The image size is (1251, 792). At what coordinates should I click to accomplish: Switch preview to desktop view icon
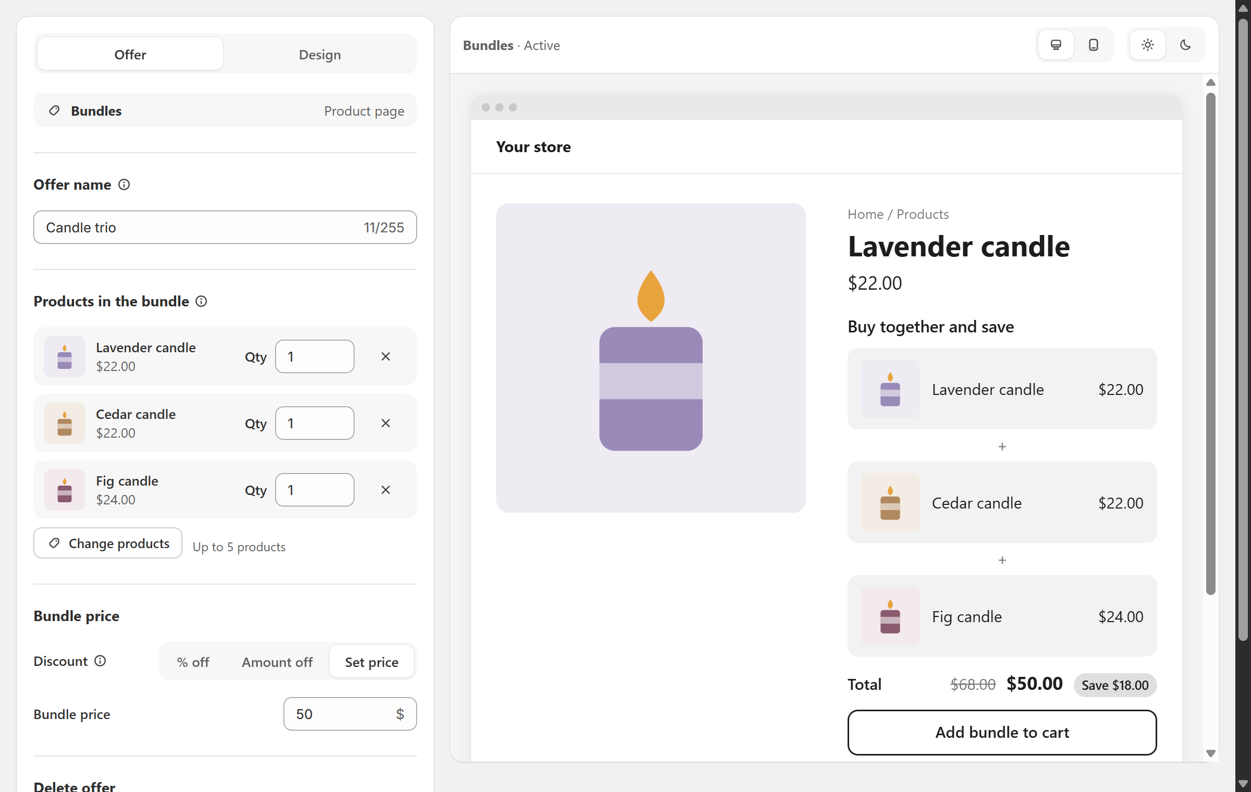tap(1056, 45)
